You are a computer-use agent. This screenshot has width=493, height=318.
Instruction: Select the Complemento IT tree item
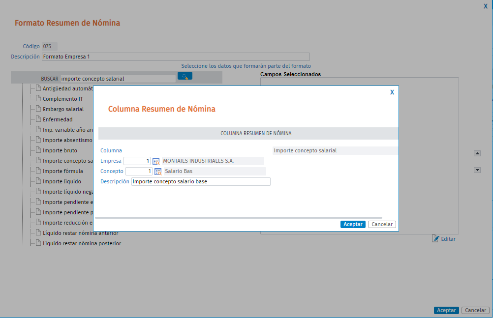tap(62, 99)
